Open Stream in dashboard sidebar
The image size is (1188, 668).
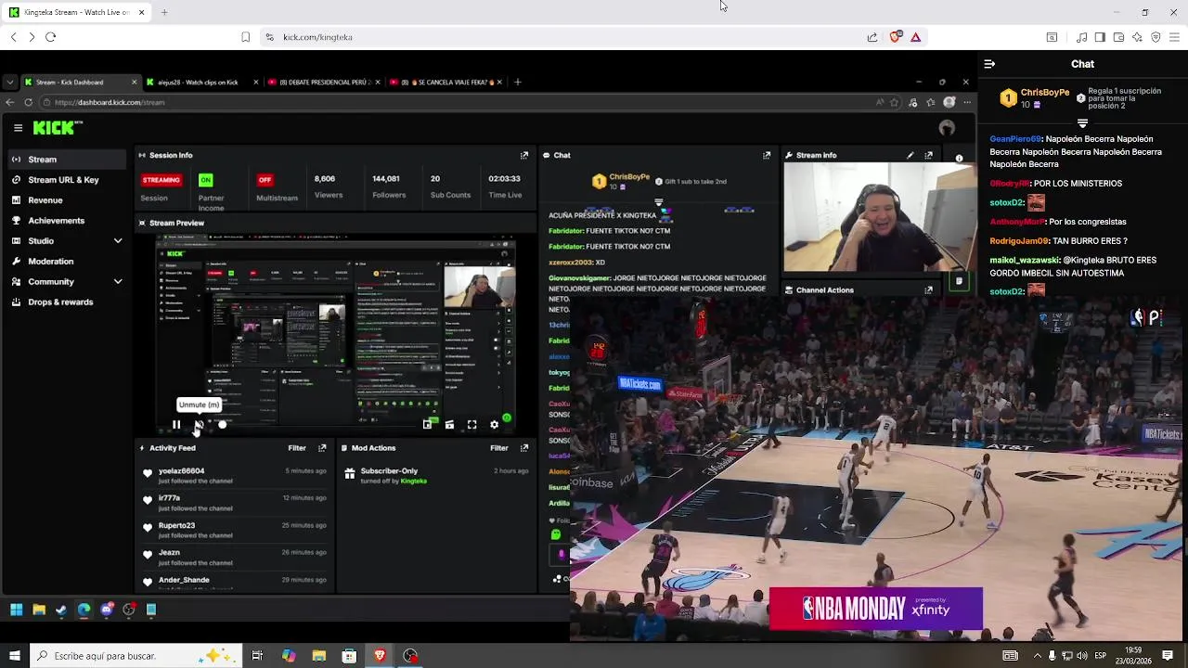point(65,160)
